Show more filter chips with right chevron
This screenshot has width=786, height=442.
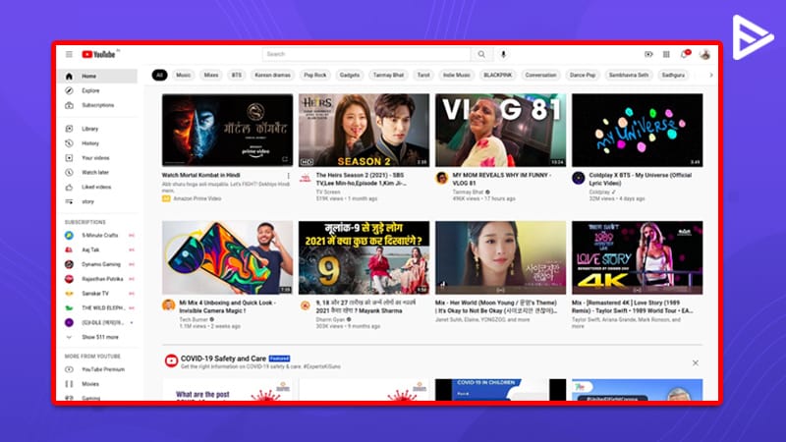pos(710,76)
